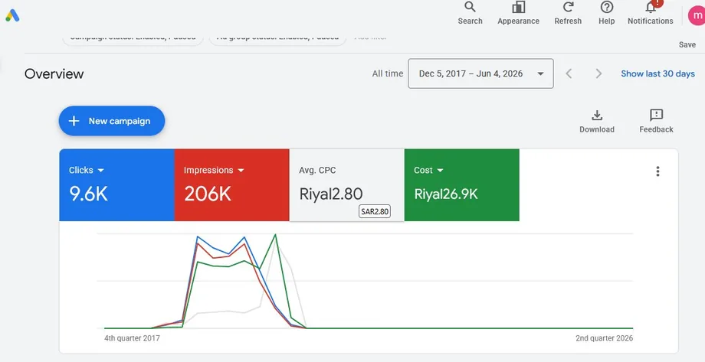Download the overview report

597,121
